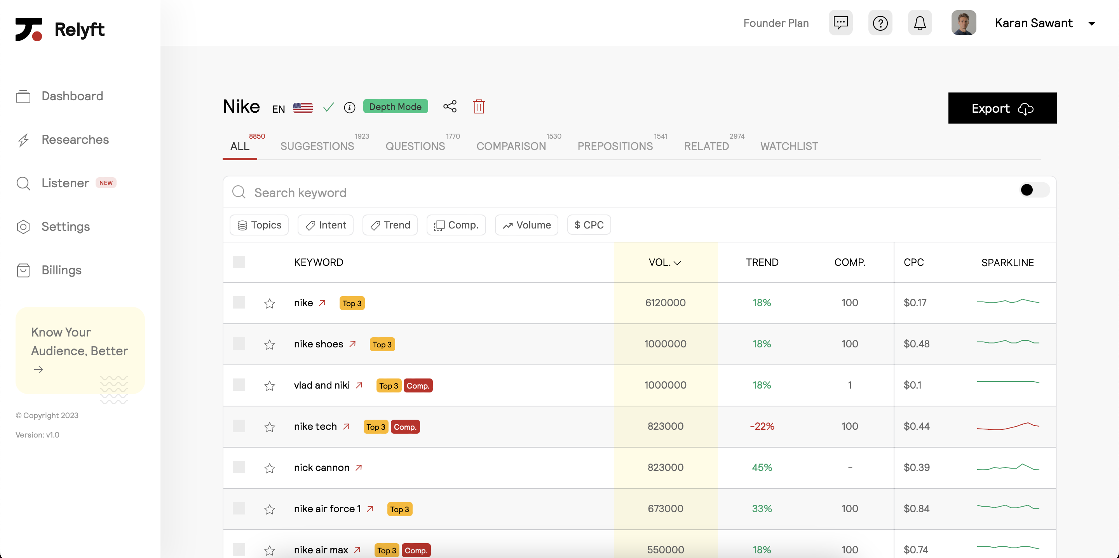1119x558 pixels.
Task: Tick the select-all checkbox in table header
Action: [x=239, y=262]
